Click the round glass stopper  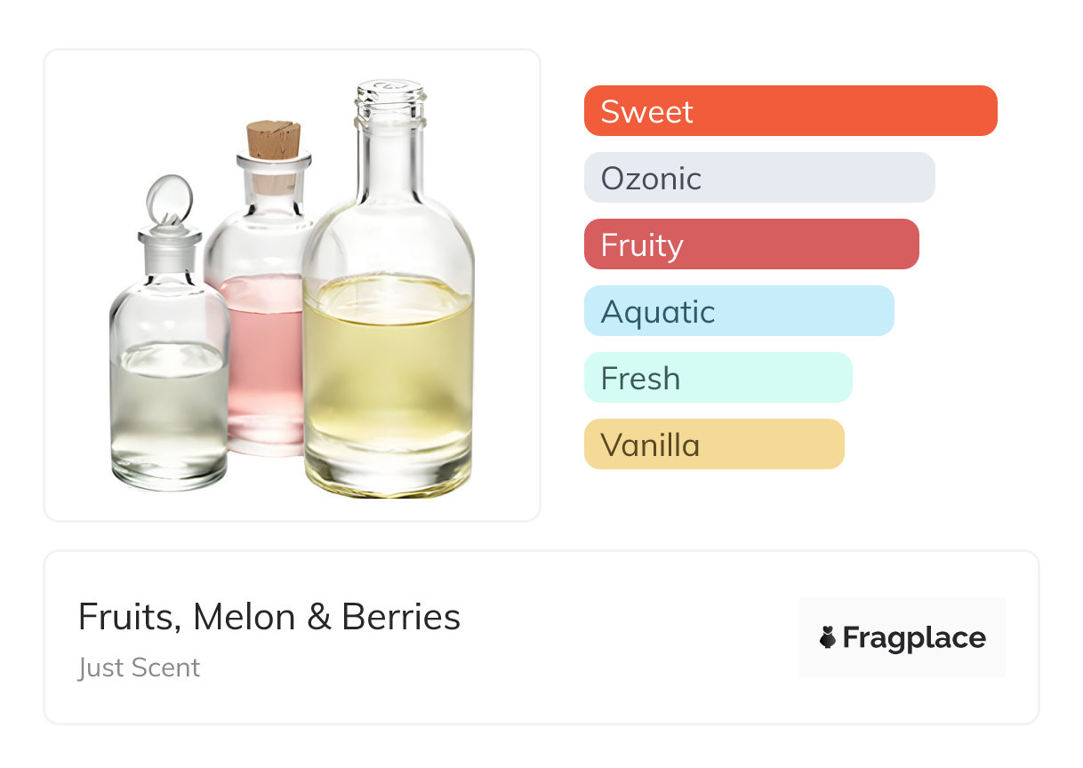[x=167, y=197]
